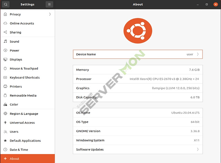Click the Users icon in sidebar
The image size is (221, 163).
coord(5,132)
